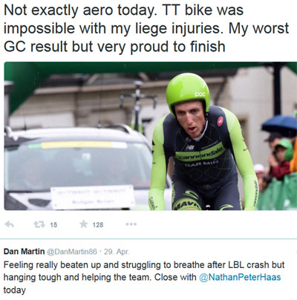Open the cyclist time trial photo
The image size is (297, 300).
coord(151,136)
